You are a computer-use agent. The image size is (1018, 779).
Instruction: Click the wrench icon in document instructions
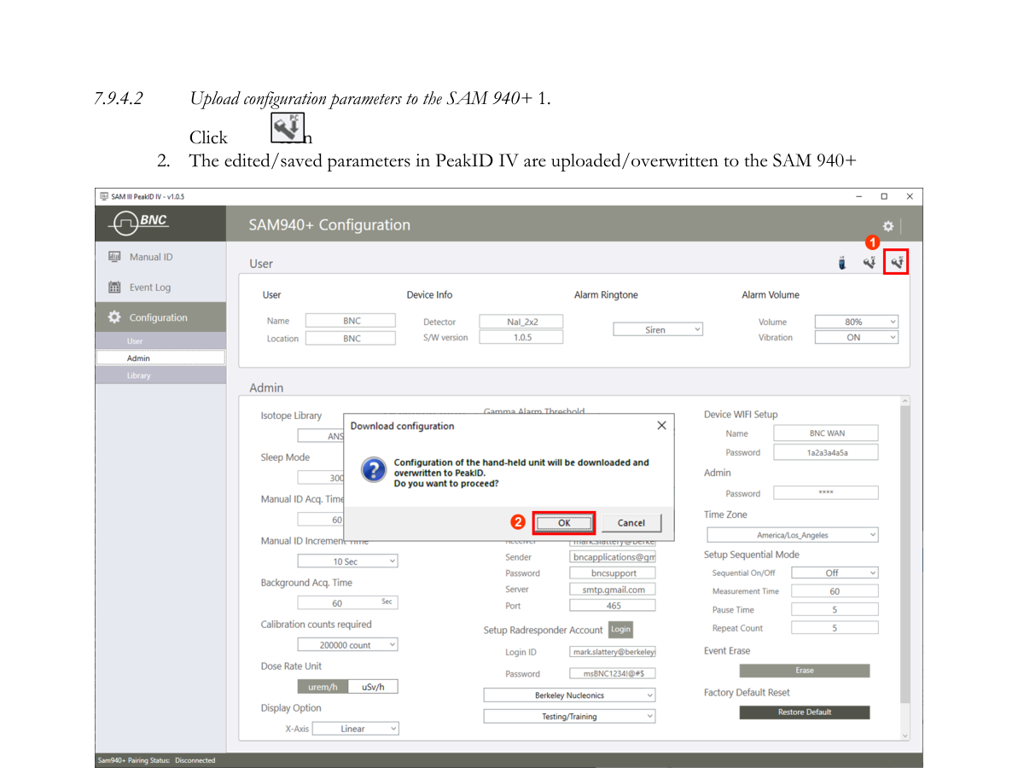tap(288, 128)
